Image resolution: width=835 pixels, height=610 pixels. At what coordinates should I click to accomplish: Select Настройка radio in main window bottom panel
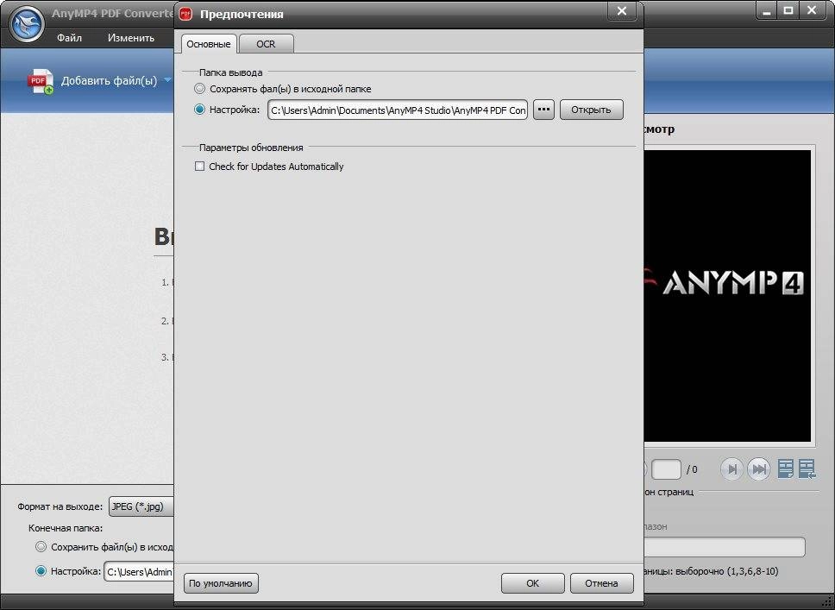41,571
